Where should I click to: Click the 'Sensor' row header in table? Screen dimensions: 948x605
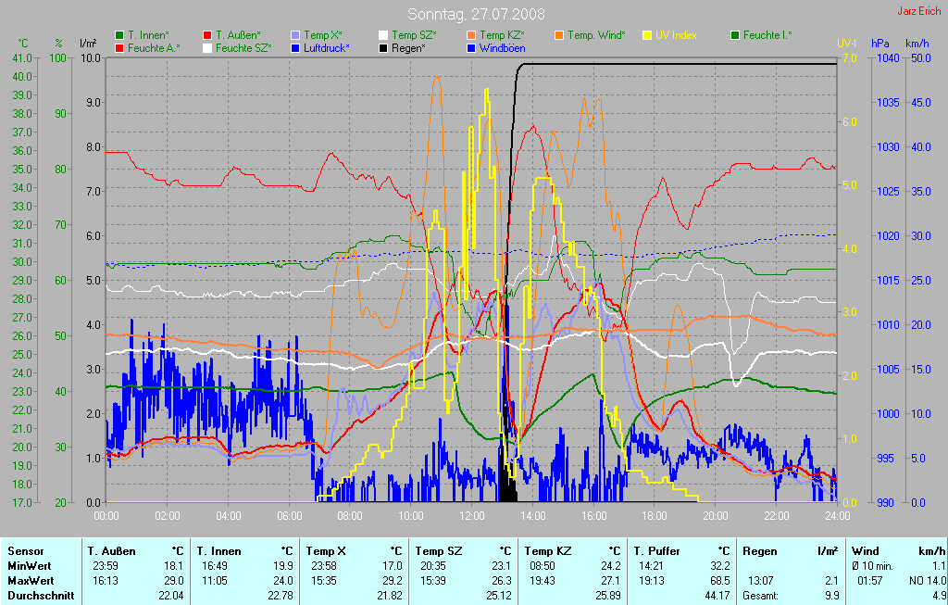[25, 551]
